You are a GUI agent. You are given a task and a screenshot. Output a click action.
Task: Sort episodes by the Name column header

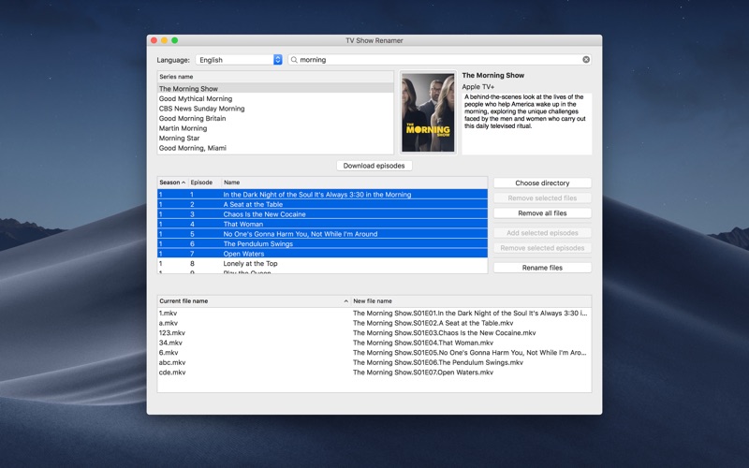(355, 183)
